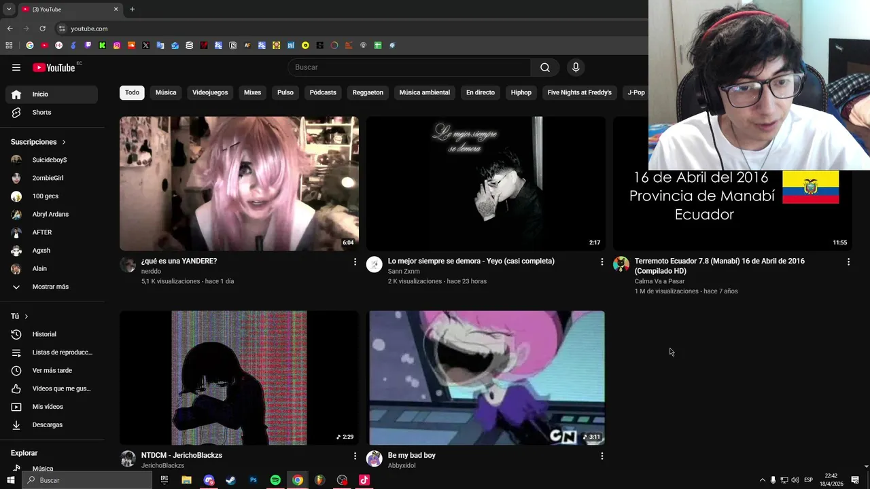Open options for NTDCM - JerichoBlackzs video
Image resolution: width=870 pixels, height=489 pixels.
click(x=355, y=456)
